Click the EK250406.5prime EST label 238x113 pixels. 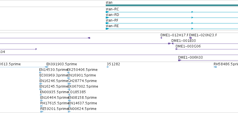82,70
